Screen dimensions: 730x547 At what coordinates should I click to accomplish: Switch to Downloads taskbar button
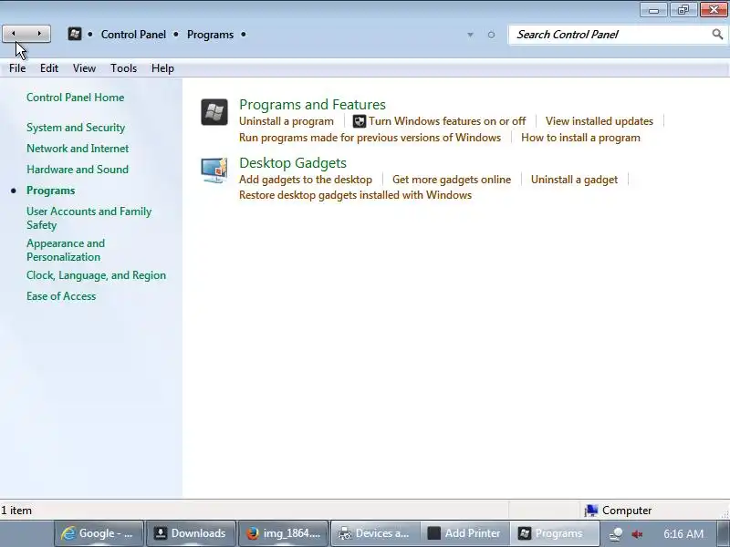pyautogui.click(x=191, y=533)
